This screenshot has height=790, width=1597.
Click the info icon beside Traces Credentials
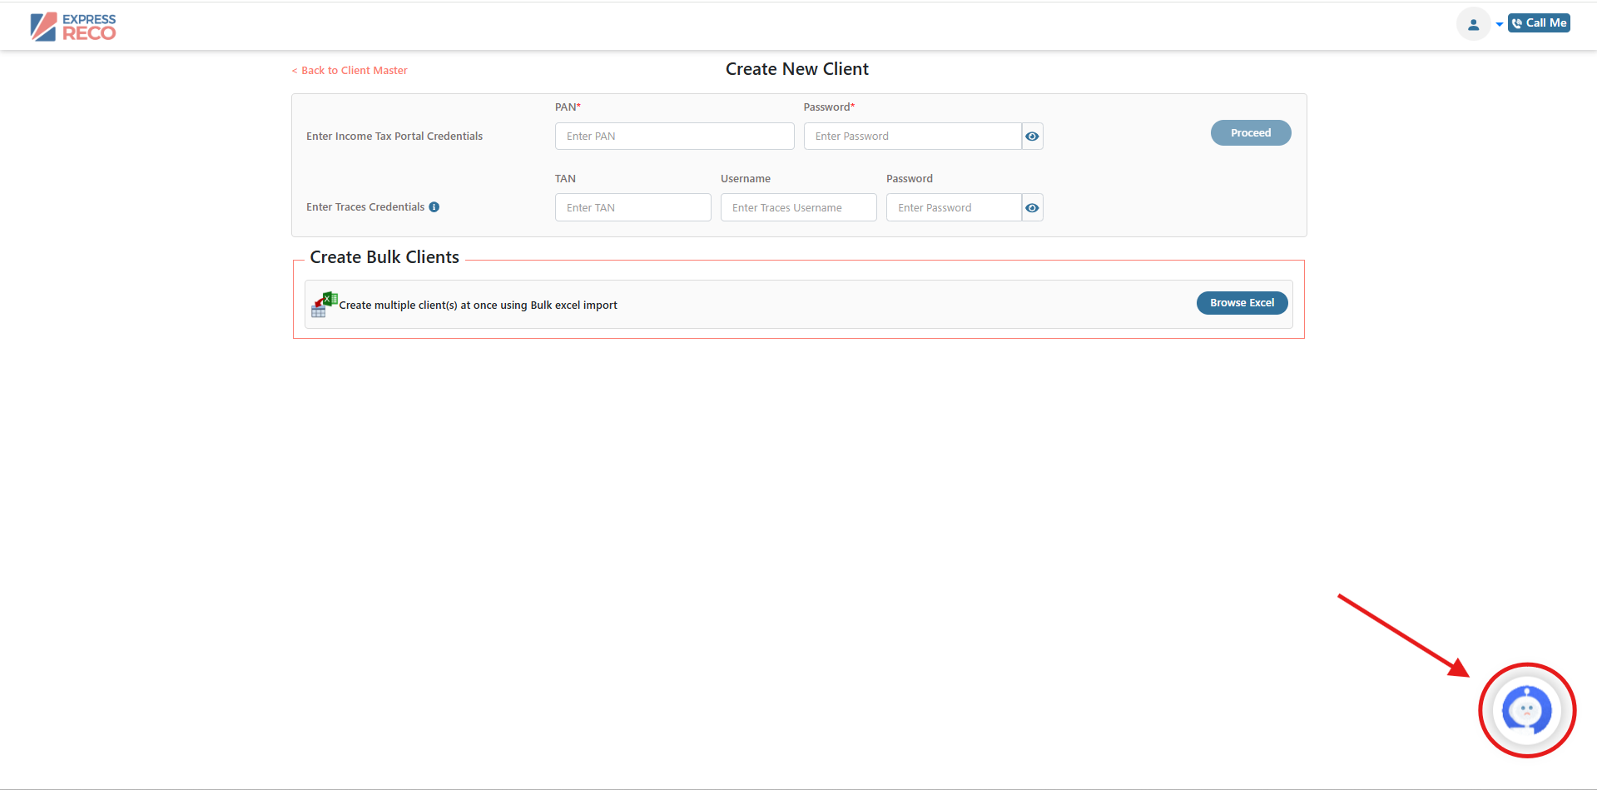click(x=434, y=207)
